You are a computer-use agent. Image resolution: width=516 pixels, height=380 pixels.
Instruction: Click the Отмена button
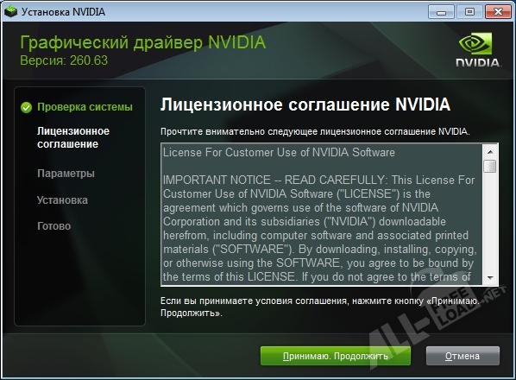click(463, 356)
